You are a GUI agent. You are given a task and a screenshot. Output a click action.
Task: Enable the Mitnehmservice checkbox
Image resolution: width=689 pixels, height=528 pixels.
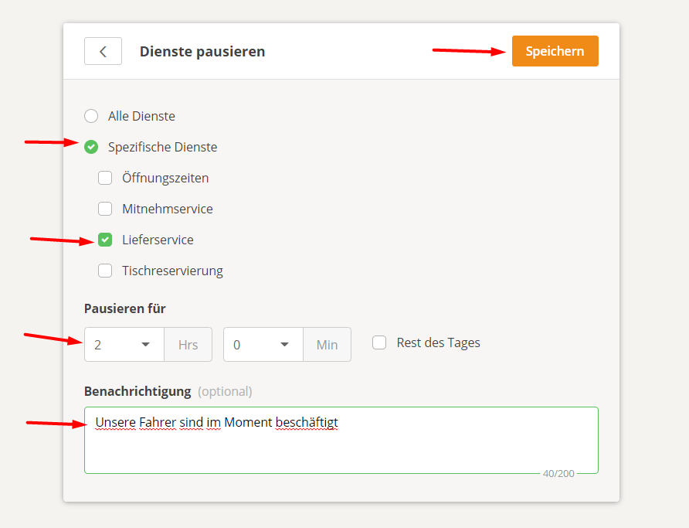pos(105,209)
